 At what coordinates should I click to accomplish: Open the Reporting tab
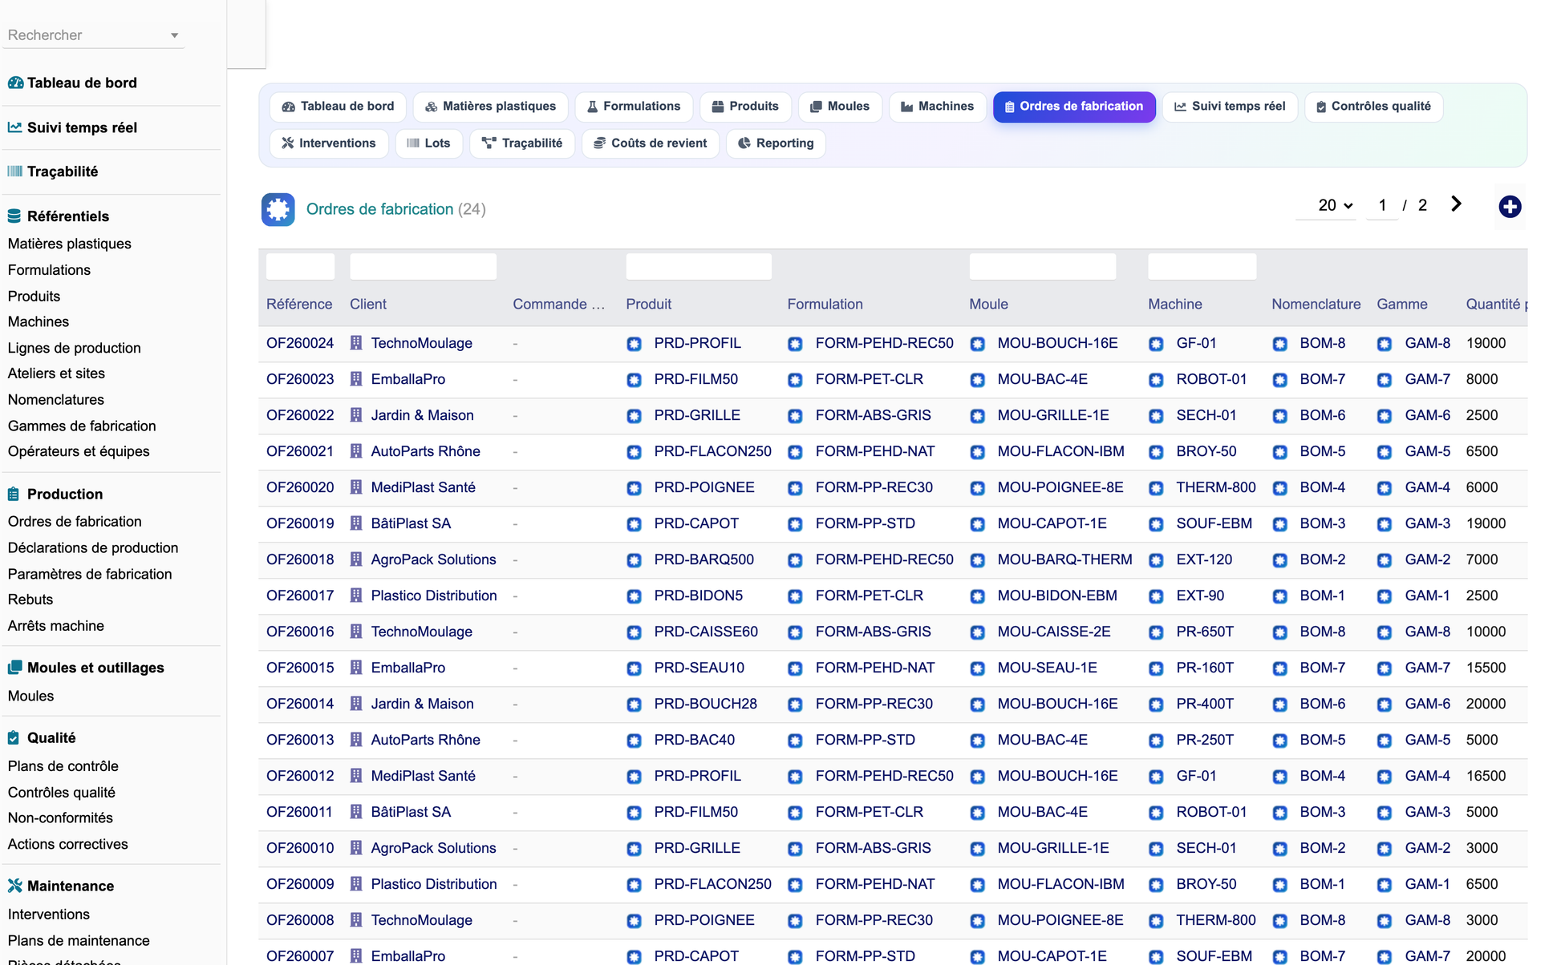(x=776, y=143)
